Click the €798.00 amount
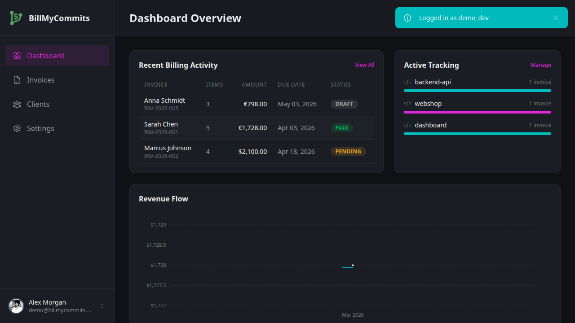 point(255,104)
